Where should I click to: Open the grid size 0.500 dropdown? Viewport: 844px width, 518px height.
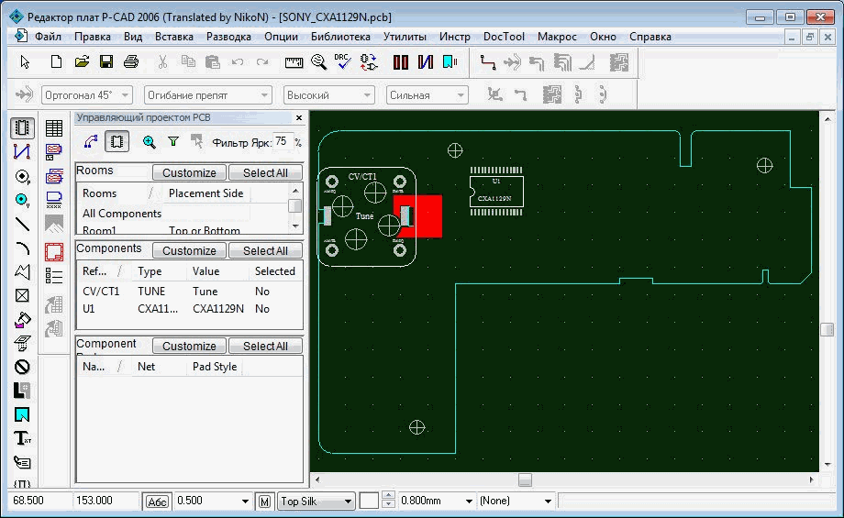[246, 501]
